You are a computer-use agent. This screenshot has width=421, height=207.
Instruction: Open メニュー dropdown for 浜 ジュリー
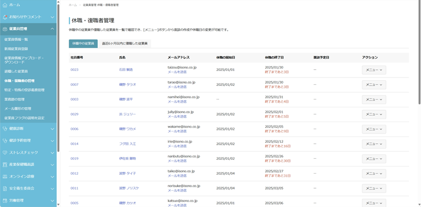tap(374, 114)
